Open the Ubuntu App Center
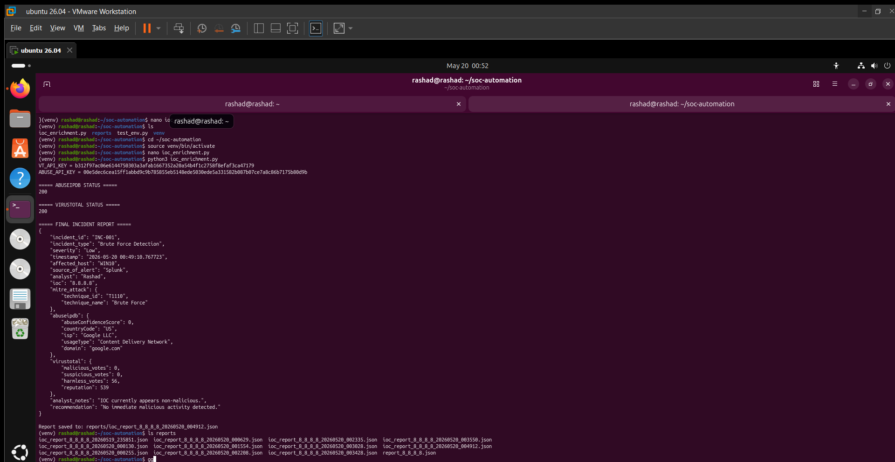Viewport: 895px width, 462px height. click(20, 148)
